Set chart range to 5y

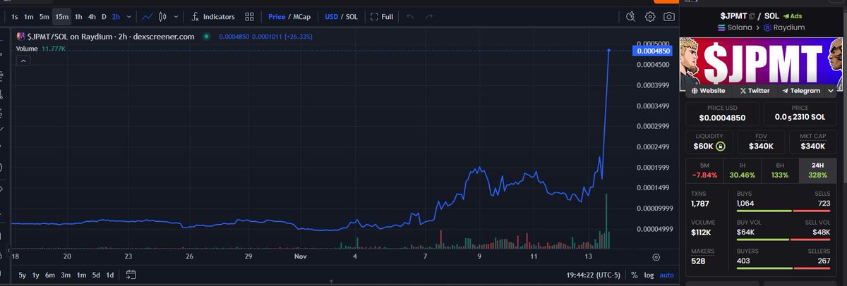[x=23, y=275]
